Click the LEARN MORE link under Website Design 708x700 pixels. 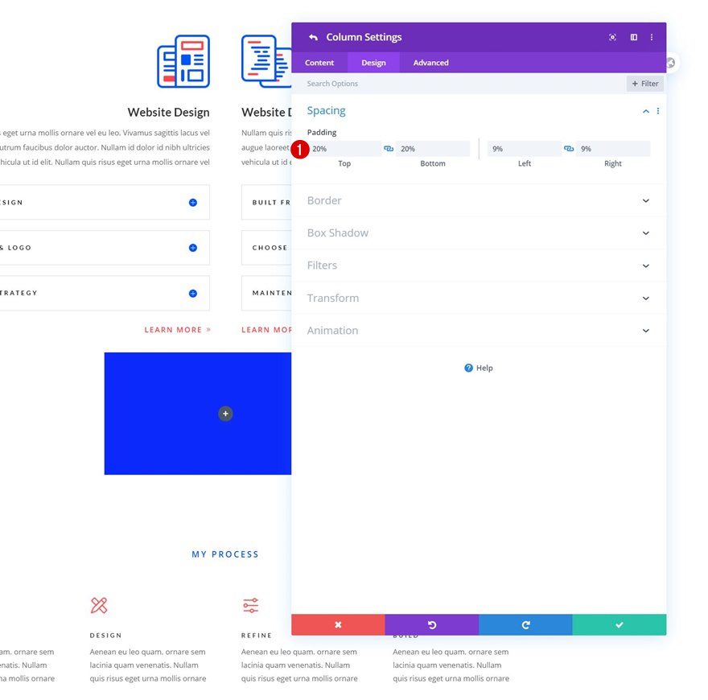pyautogui.click(x=177, y=329)
